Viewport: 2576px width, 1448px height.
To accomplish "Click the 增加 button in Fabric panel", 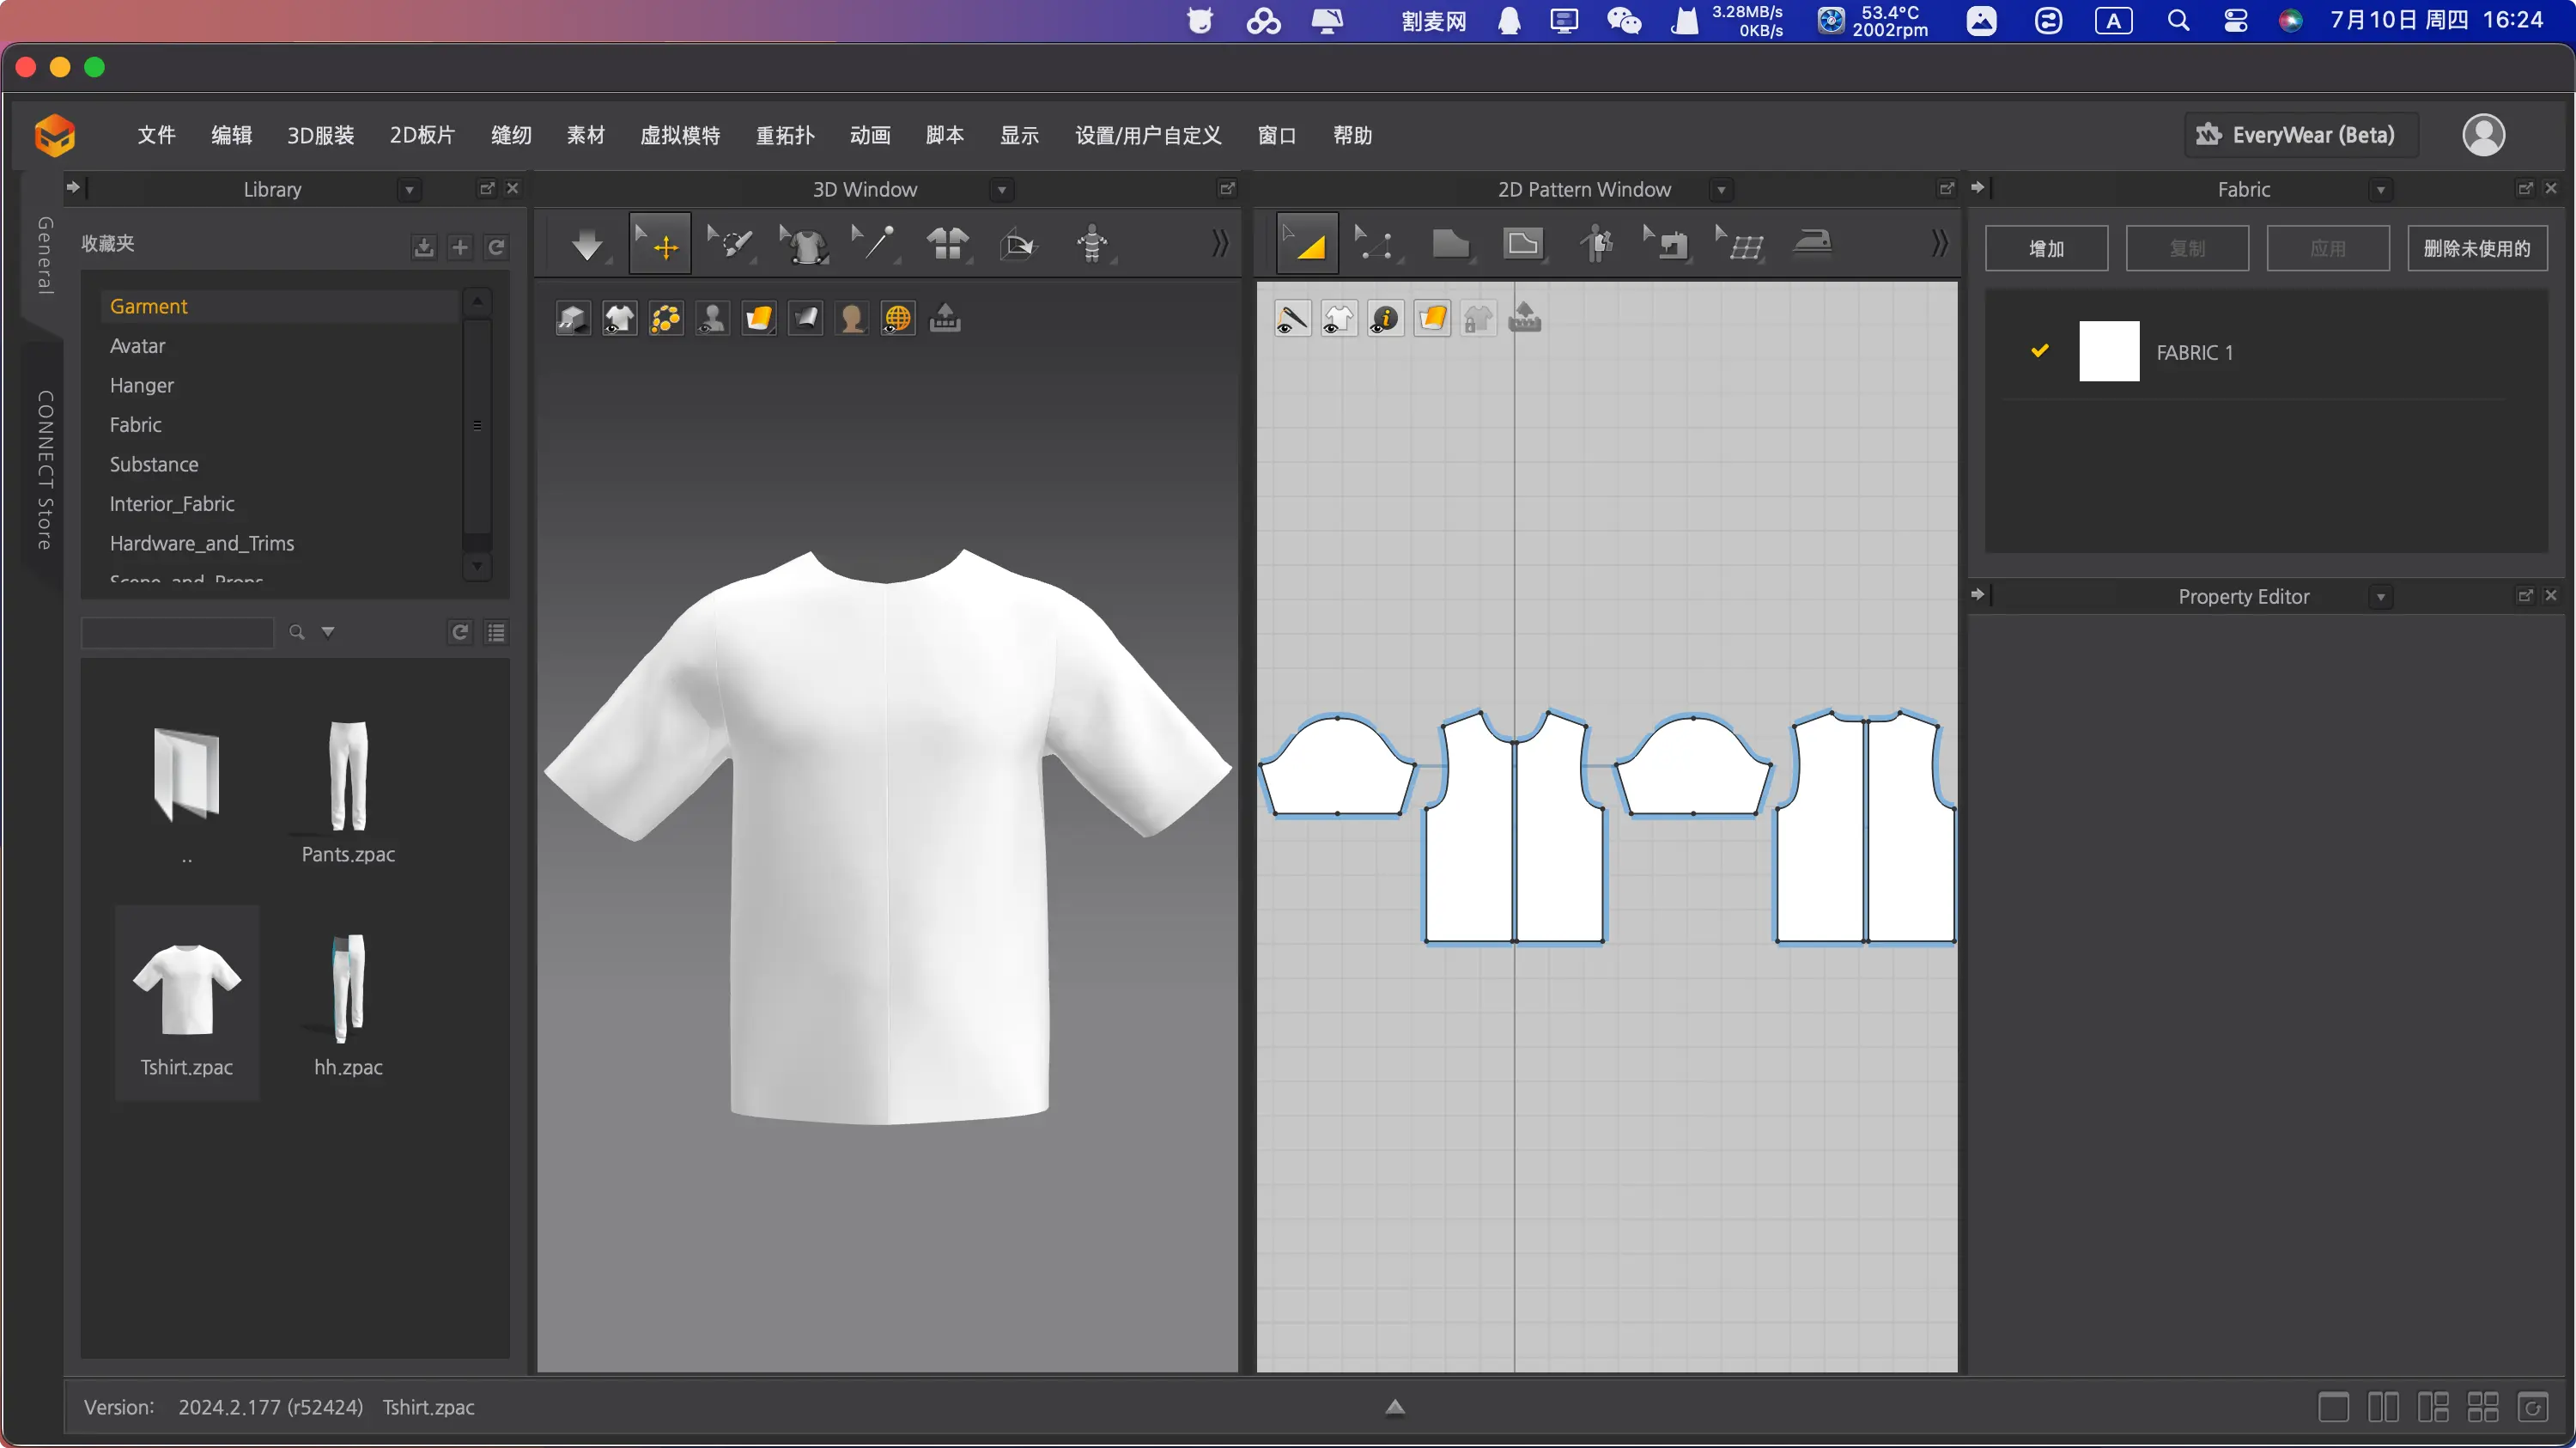I will pos(2046,249).
